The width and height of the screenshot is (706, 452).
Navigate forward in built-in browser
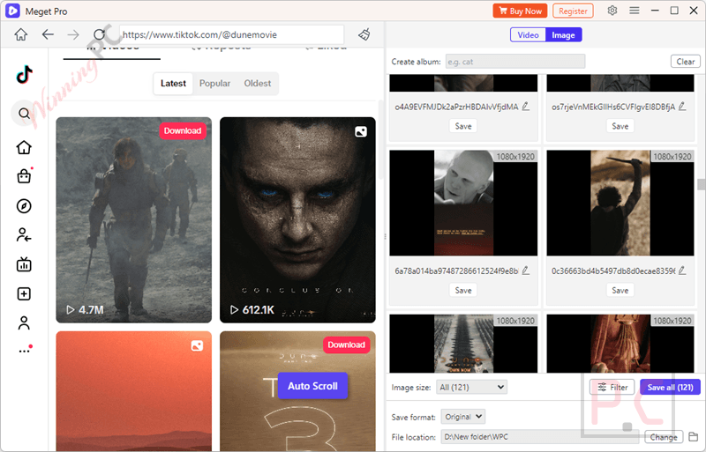point(73,34)
